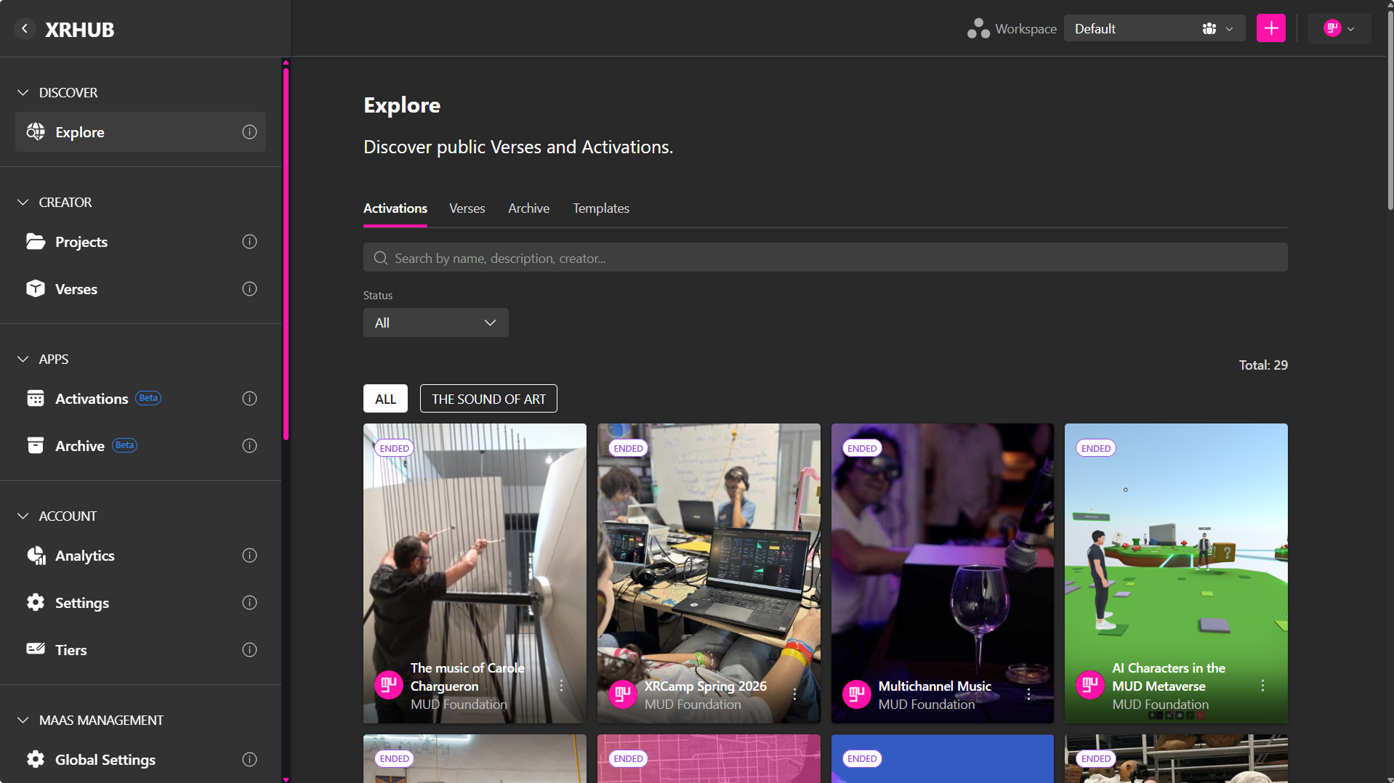Show info for Activations app
1394x783 pixels.
[x=249, y=399]
